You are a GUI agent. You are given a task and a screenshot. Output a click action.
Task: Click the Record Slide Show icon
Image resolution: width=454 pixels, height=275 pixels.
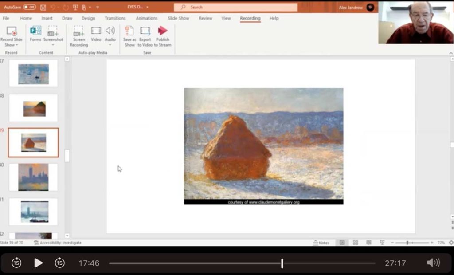[12, 31]
